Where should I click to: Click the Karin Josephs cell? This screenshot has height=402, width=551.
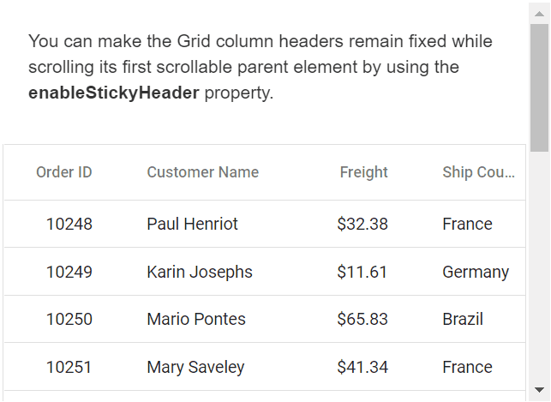pos(200,272)
